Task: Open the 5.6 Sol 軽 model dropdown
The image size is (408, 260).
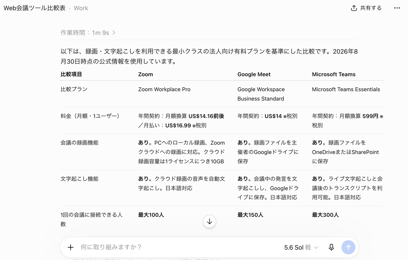Action: pos(301,247)
